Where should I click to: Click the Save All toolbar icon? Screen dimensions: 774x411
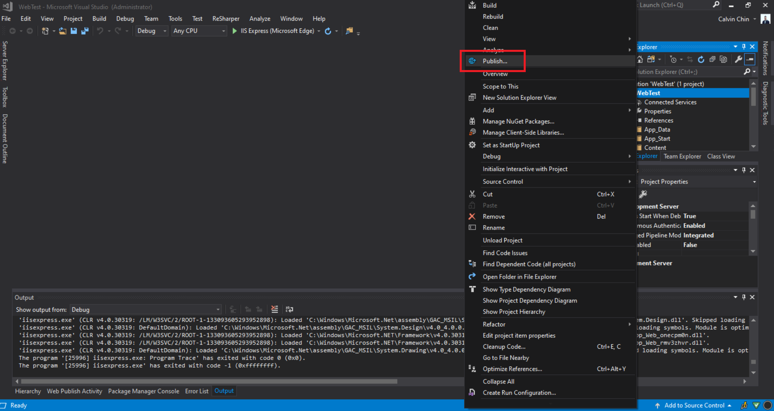pos(85,31)
